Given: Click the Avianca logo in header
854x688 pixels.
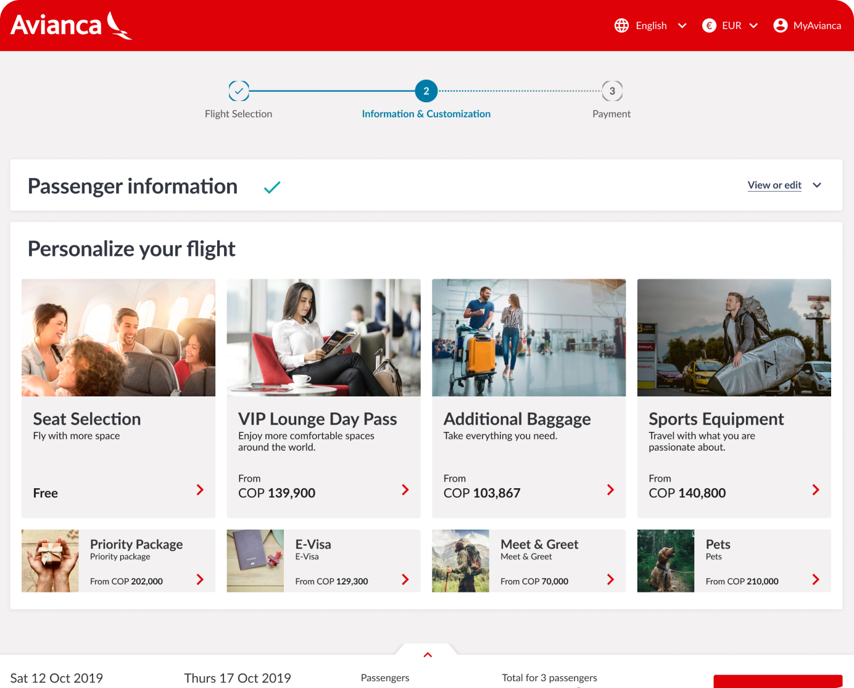Looking at the screenshot, I should tap(71, 25).
